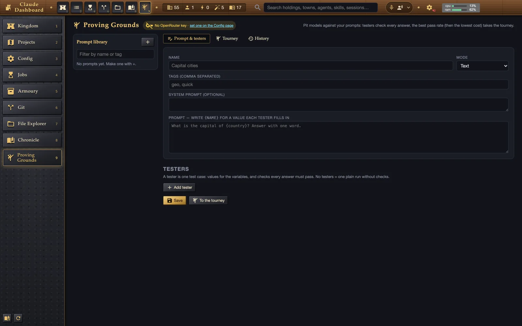Click the refresh icon at sidebar bottom

click(x=18, y=318)
